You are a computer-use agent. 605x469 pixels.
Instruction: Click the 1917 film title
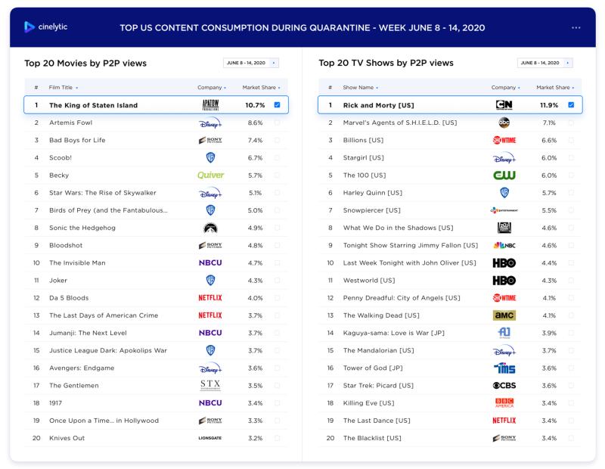(55, 403)
